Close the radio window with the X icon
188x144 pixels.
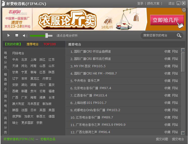[183, 3]
